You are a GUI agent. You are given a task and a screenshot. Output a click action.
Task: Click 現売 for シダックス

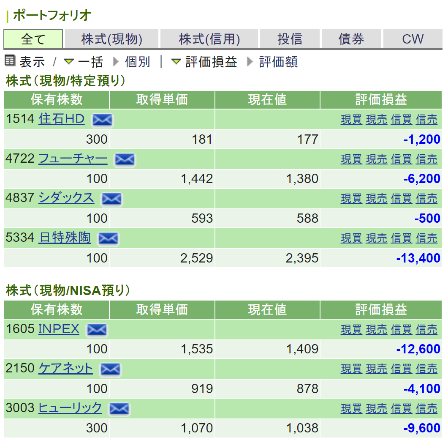[x=377, y=199]
